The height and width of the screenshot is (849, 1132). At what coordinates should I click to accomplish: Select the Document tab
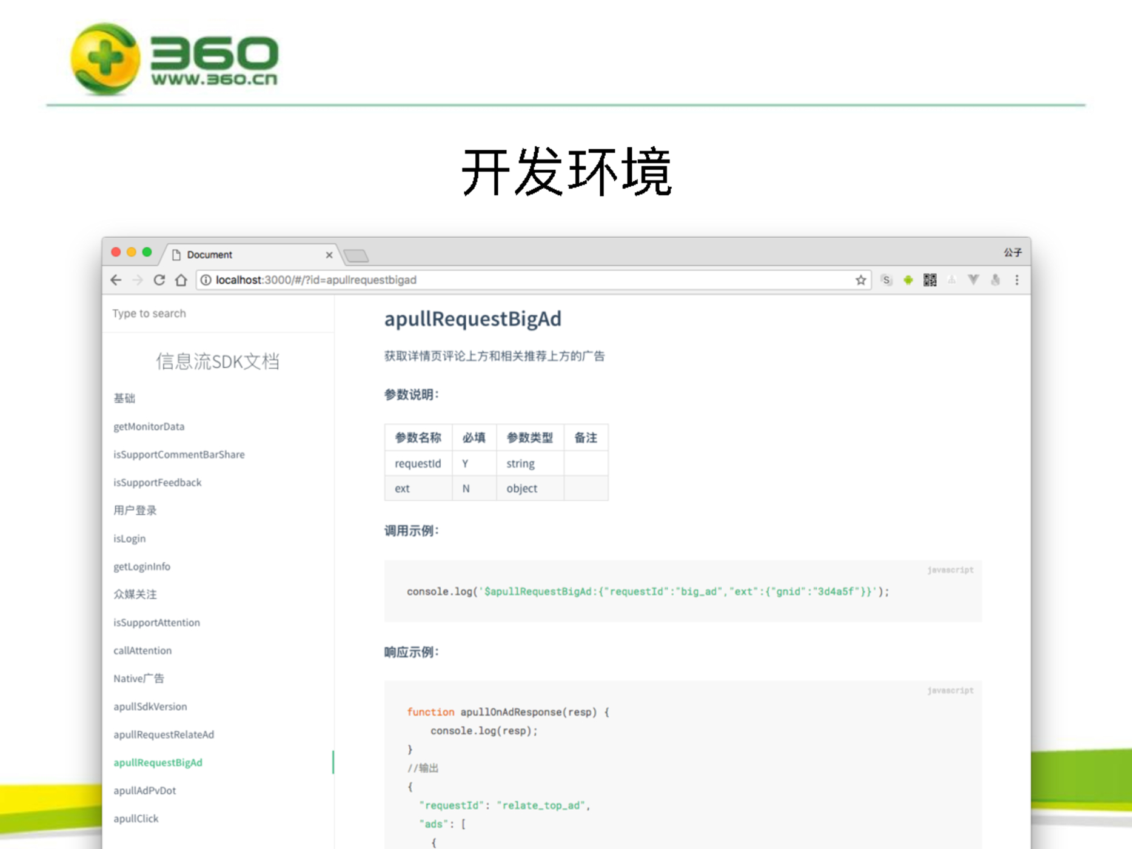243,255
